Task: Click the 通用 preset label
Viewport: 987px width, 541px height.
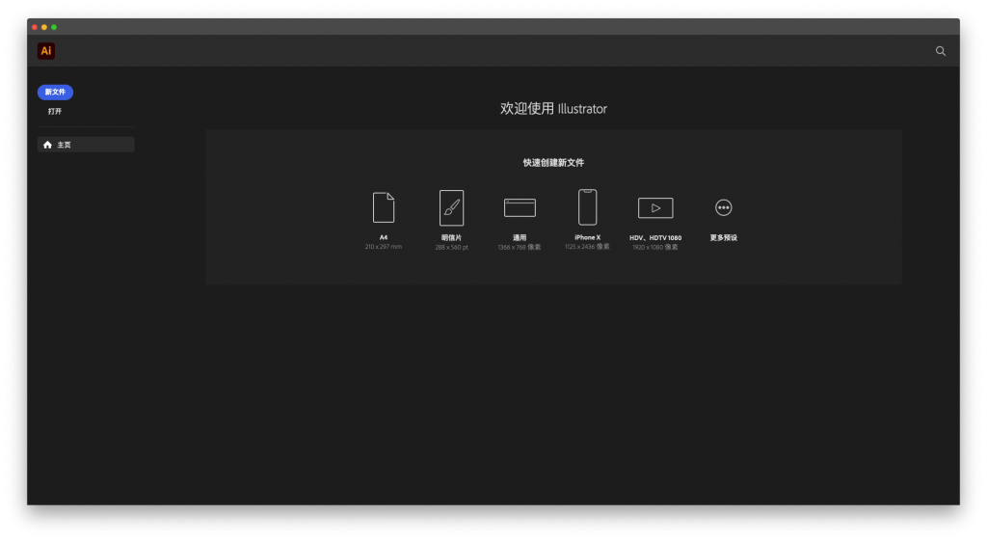Action: (x=520, y=238)
